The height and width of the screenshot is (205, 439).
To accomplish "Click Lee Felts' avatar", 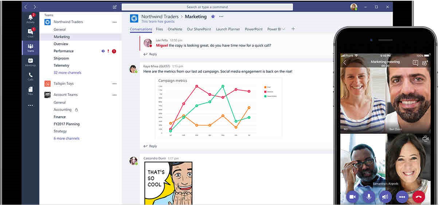I will pyautogui.click(x=148, y=43).
